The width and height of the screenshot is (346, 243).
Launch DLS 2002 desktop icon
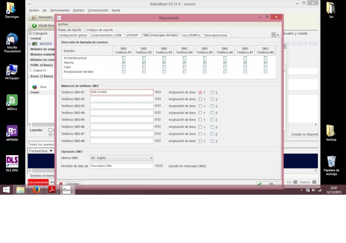click(x=12, y=164)
